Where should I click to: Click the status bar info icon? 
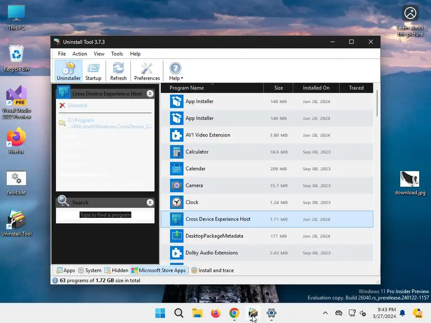click(55, 281)
